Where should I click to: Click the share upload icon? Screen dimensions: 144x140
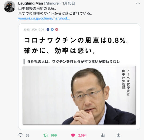[118, 135]
